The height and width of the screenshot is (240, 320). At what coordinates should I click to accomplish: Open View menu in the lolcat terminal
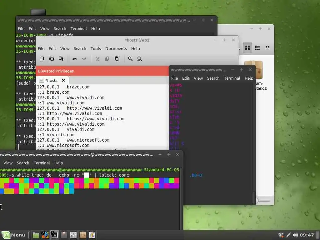pos(8,163)
